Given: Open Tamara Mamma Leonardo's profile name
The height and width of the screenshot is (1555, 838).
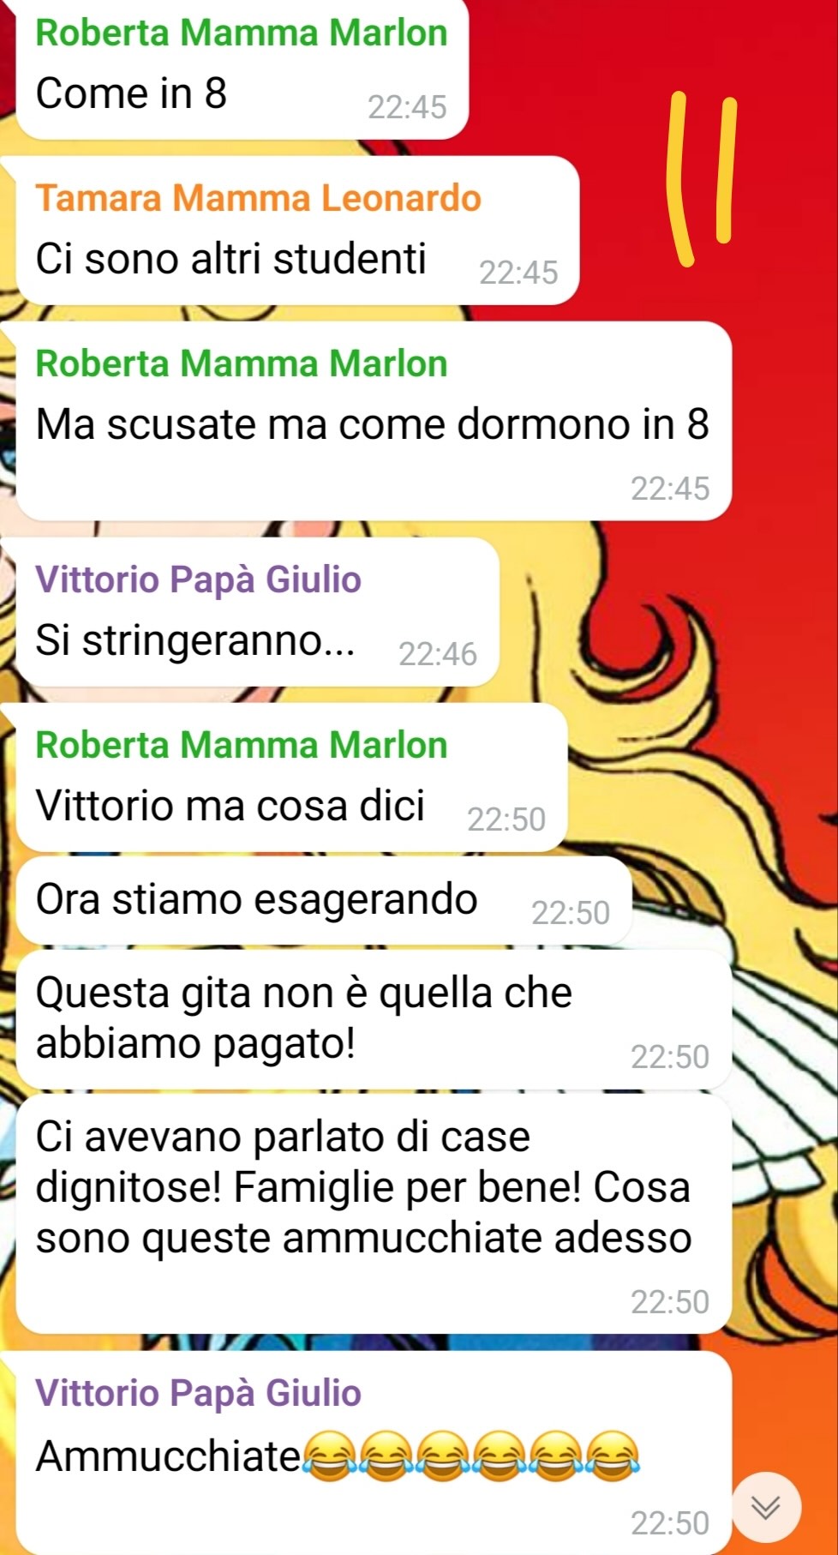Looking at the screenshot, I should tap(258, 198).
